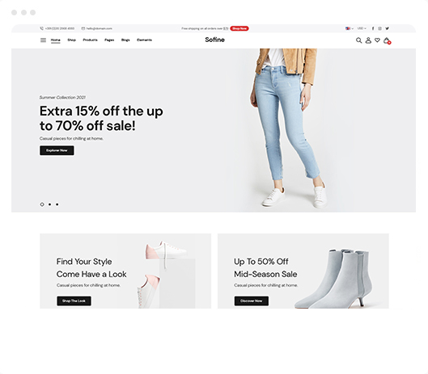Image resolution: width=428 pixels, height=374 pixels.
Task: Visit the Instagram social icon
Action: (379, 28)
